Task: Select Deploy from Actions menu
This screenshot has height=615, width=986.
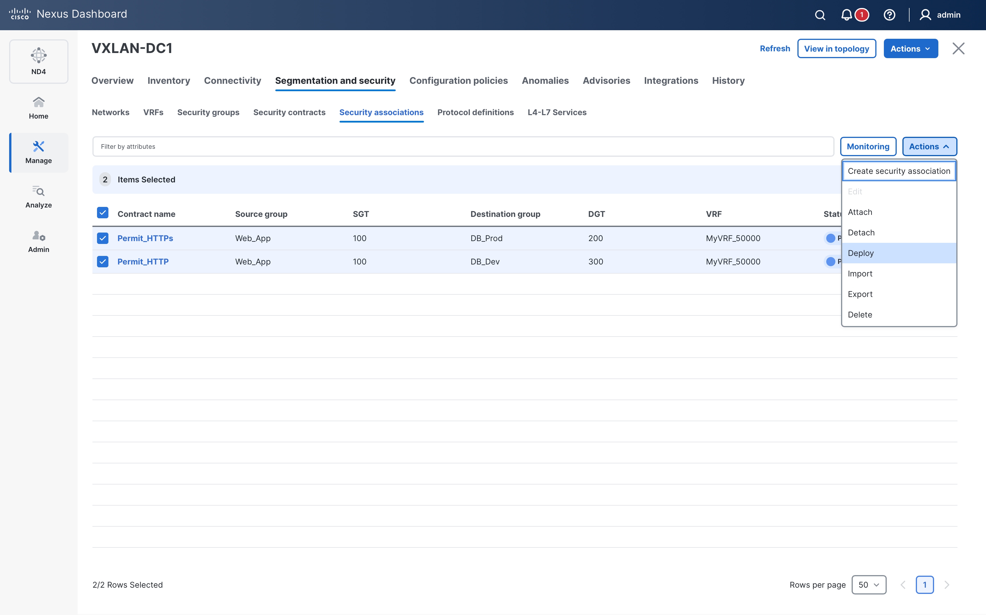Action: [899, 253]
